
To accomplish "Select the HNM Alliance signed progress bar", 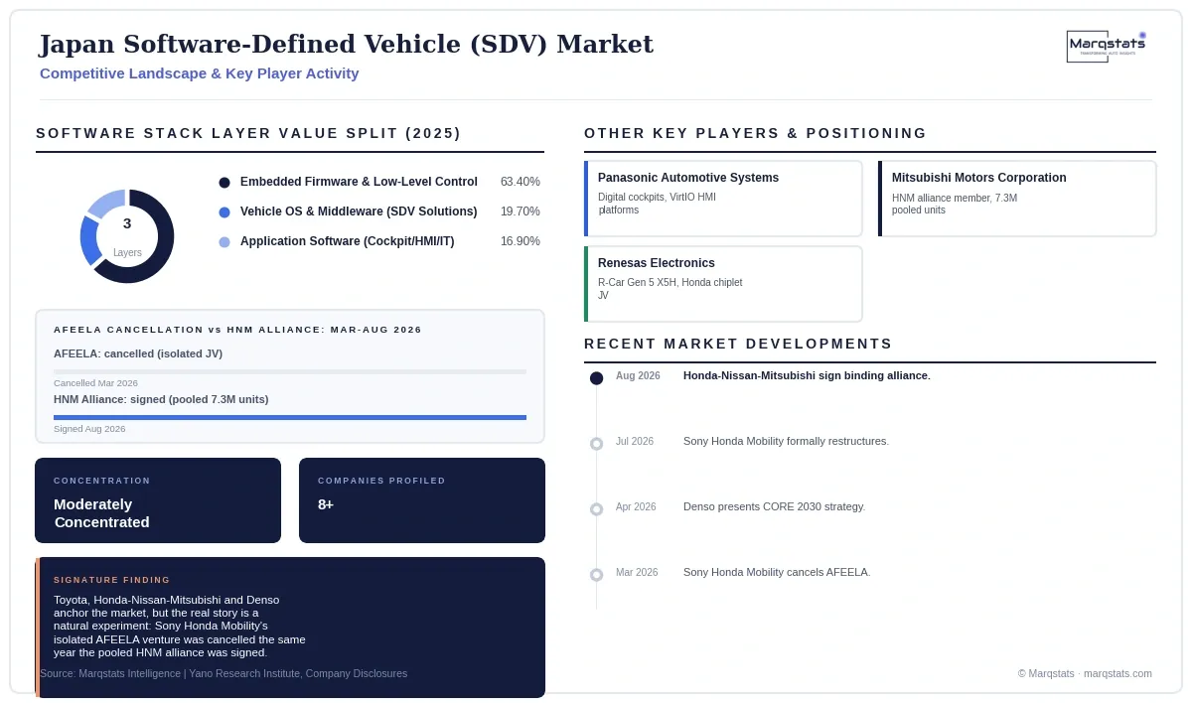I will pyautogui.click(x=290, y=417).
